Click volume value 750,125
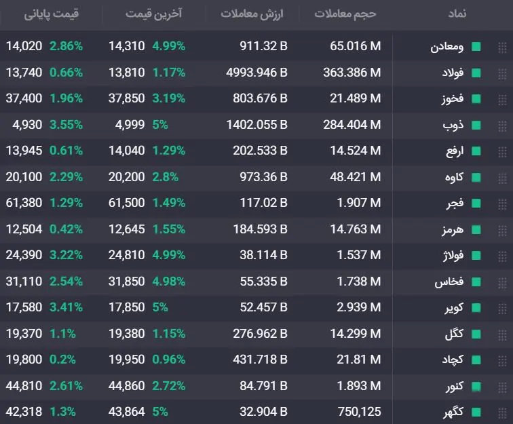The image size is (513, 424). coord(360,412)
